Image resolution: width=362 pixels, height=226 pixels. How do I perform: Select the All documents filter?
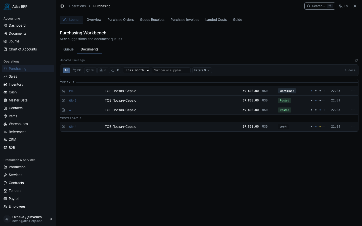point(66,70)
